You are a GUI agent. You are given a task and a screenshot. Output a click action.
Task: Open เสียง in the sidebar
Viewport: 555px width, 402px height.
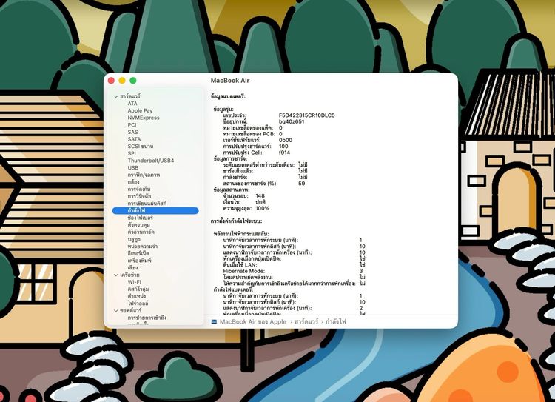click(x=132, y=267)
